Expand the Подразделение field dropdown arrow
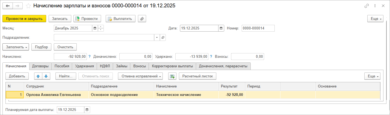This screenshot has height=115, width=390. tap(157, 38)
